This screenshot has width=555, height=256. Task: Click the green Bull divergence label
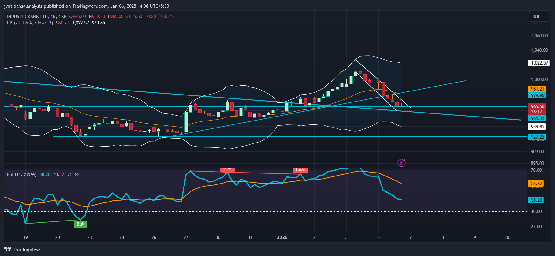[x=80, y=224]
